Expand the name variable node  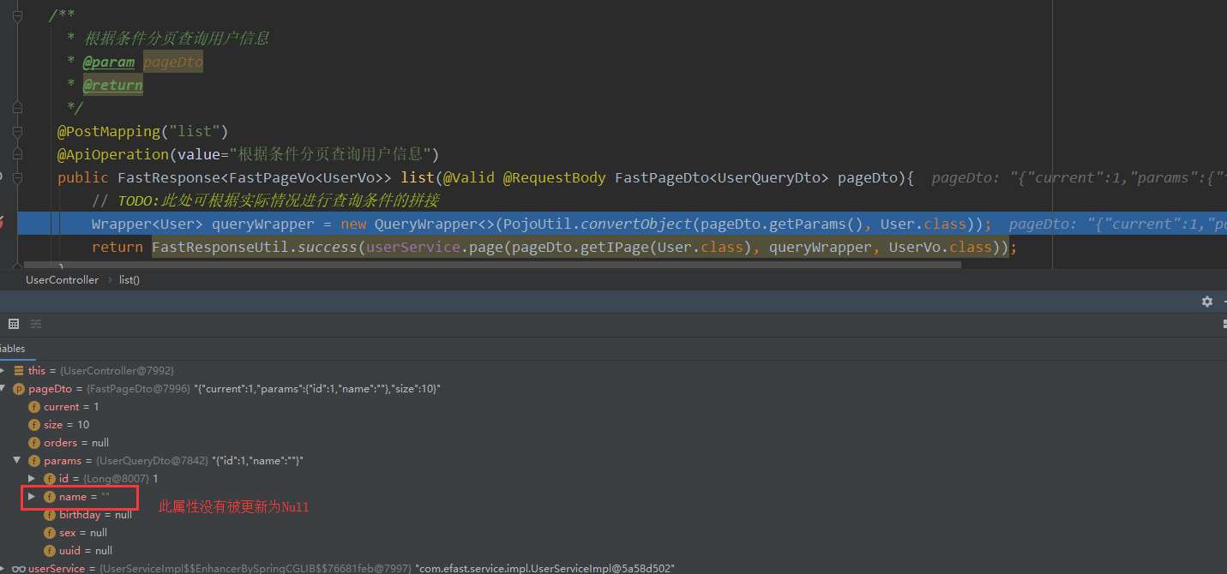click(32, 497)
